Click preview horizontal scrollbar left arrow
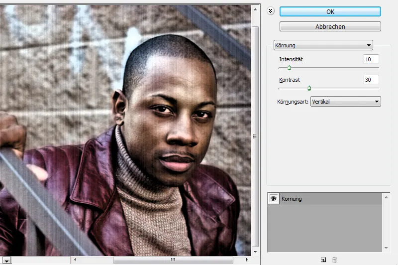The height and width of the screenshot is (265, 398). click(x=75, y=260)
